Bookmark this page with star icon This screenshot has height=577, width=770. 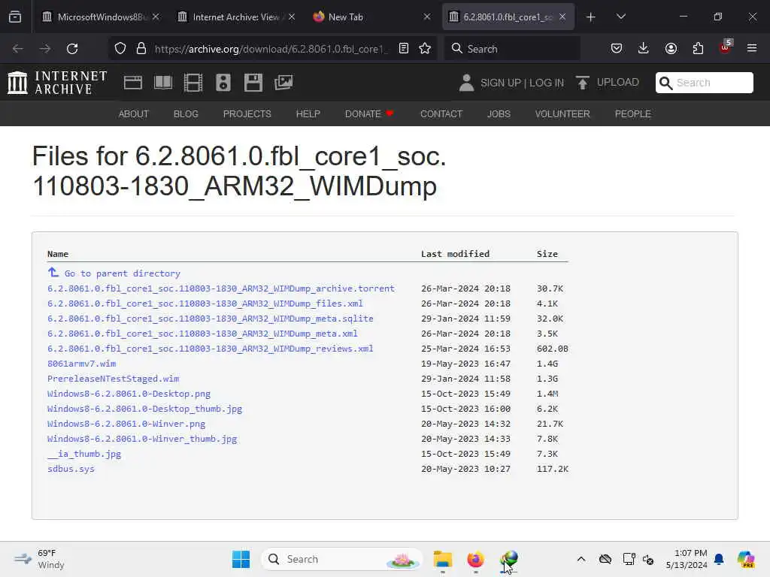[425, 49]
